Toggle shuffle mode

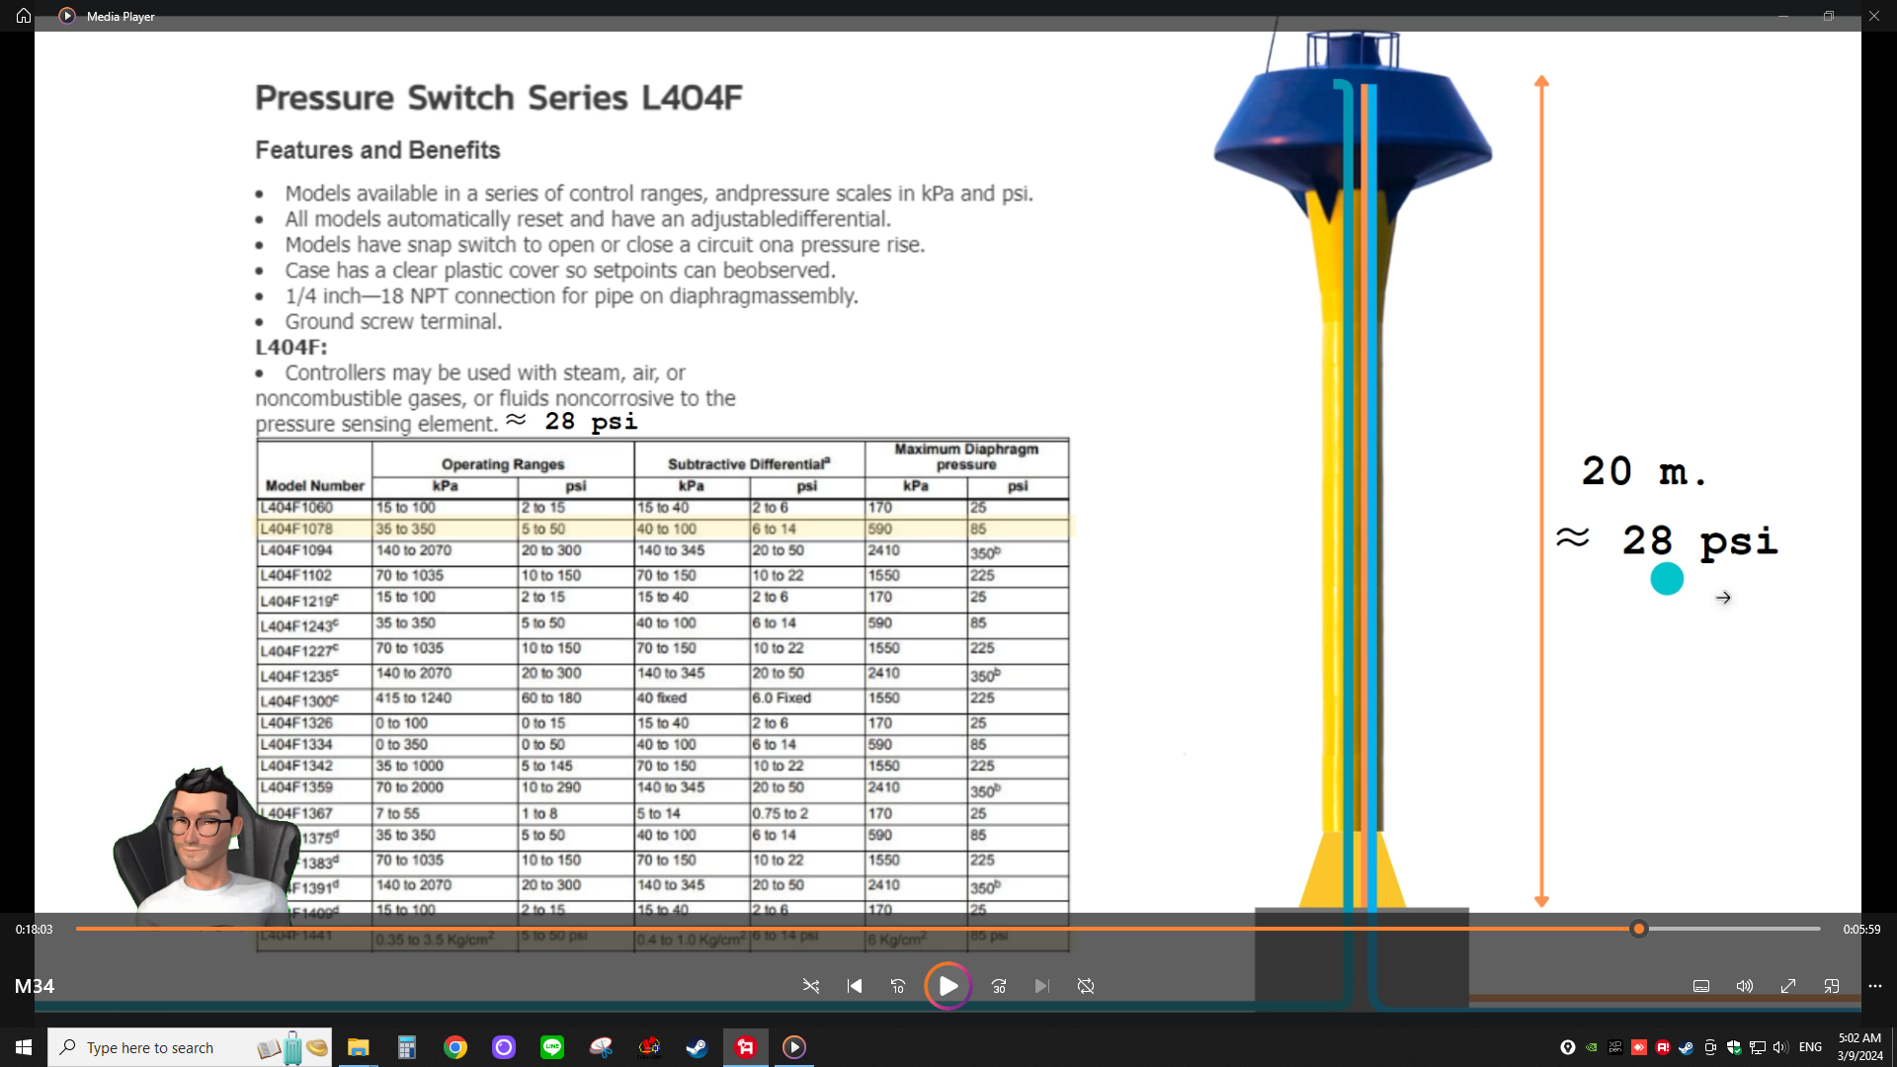point(810,986)
